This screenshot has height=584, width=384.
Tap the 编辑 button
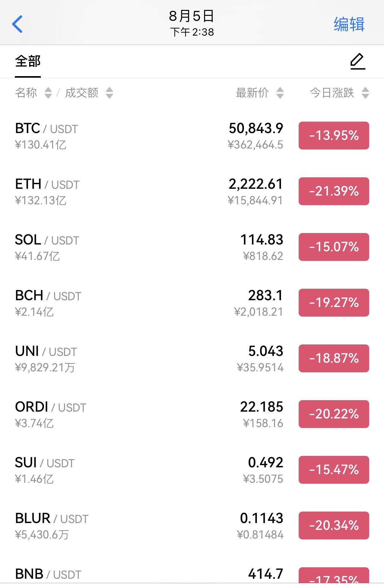349,24
